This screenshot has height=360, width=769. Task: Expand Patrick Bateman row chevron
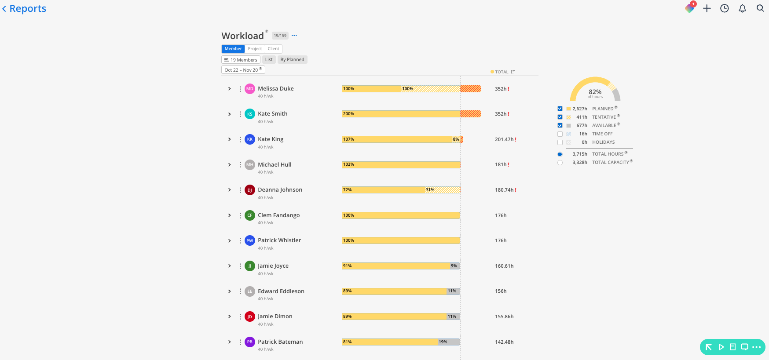(x=230, y=342)
